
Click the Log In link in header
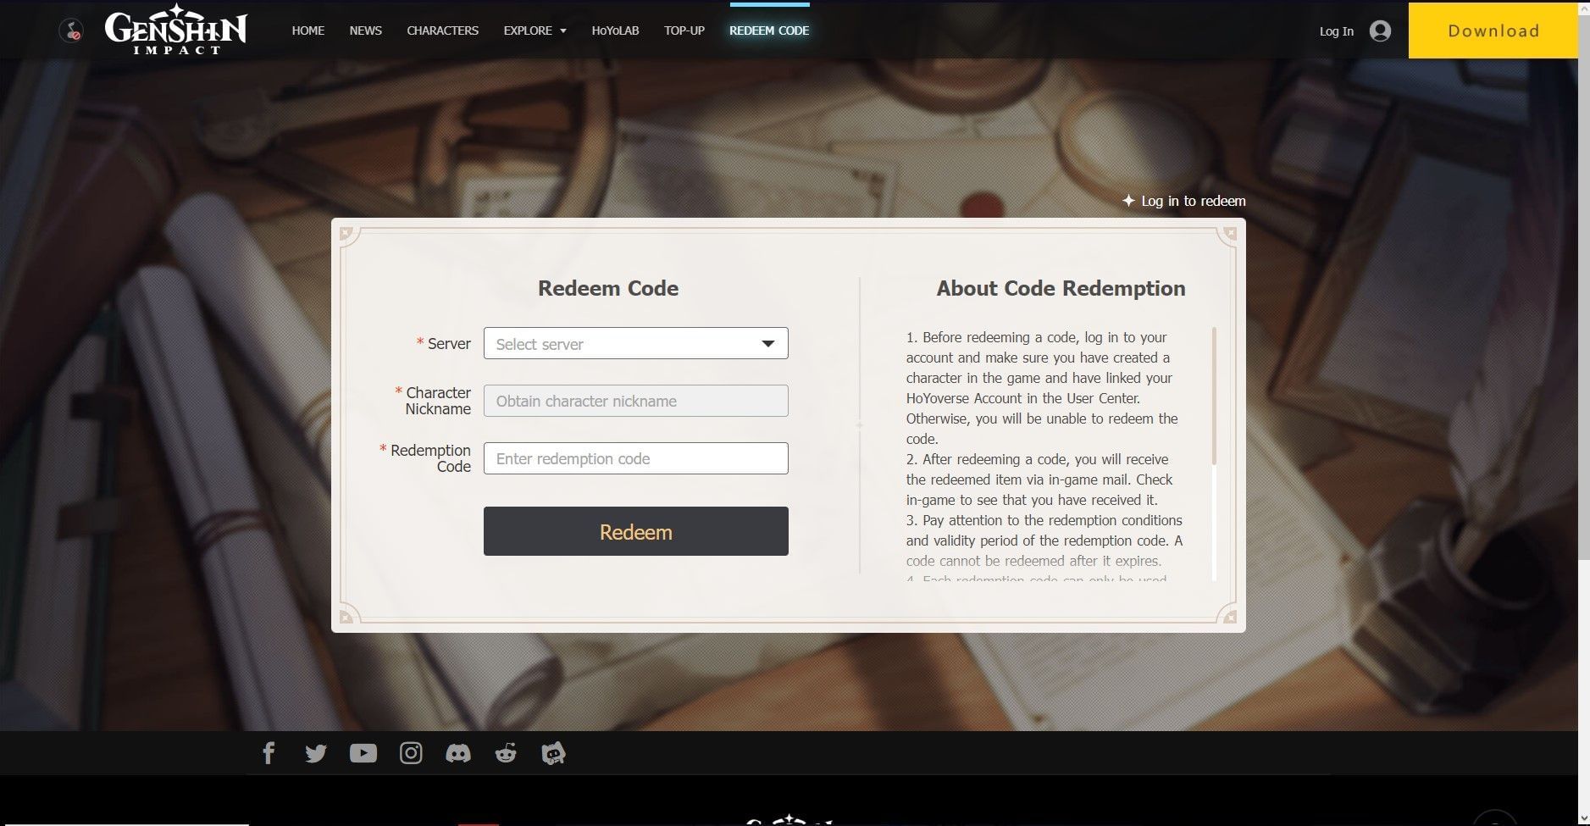[x=1336, y=31]
